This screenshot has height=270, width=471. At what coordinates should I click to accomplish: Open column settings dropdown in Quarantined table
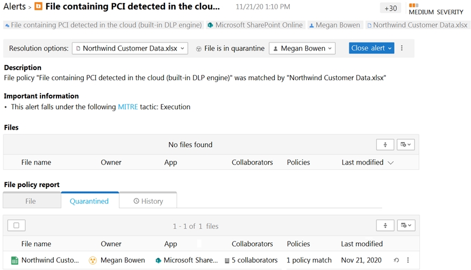[x=405, y=226]
